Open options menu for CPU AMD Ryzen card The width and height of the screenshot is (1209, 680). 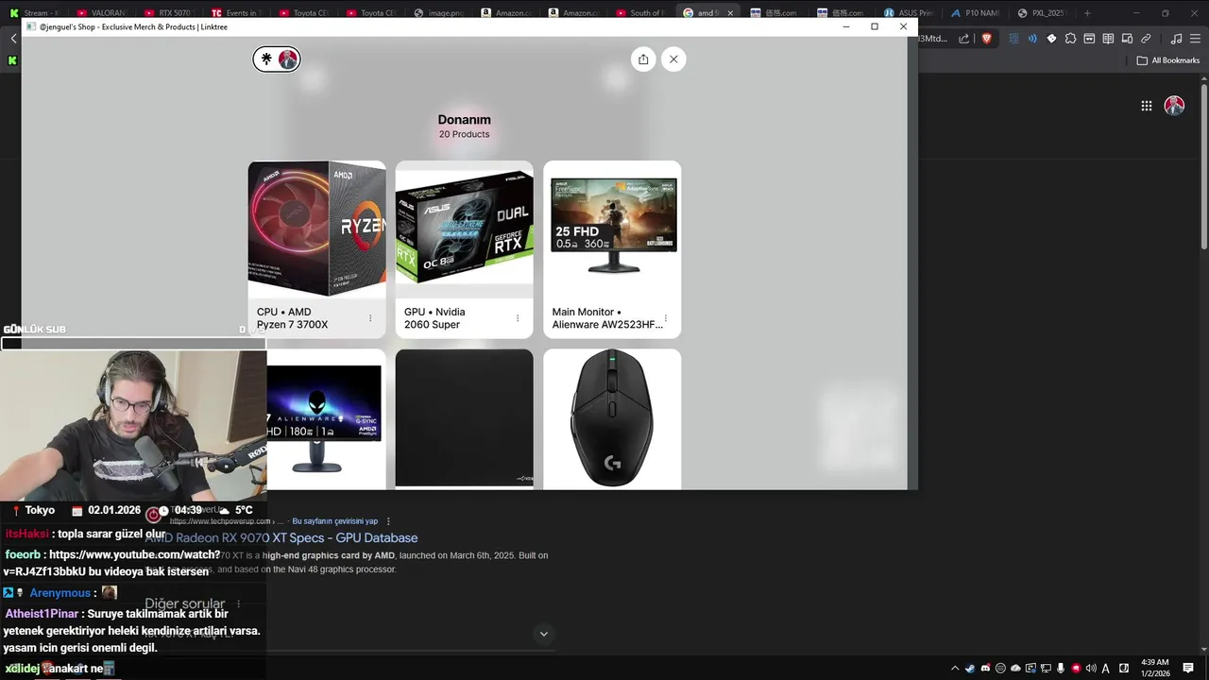click(x=370, y=318)
